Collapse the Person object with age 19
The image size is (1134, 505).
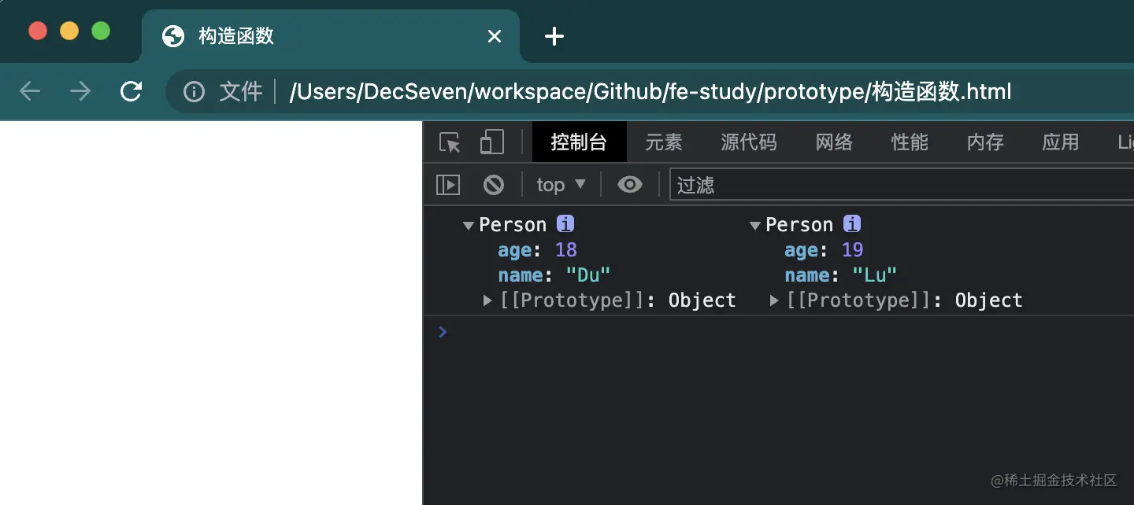[x=755, y=226]
